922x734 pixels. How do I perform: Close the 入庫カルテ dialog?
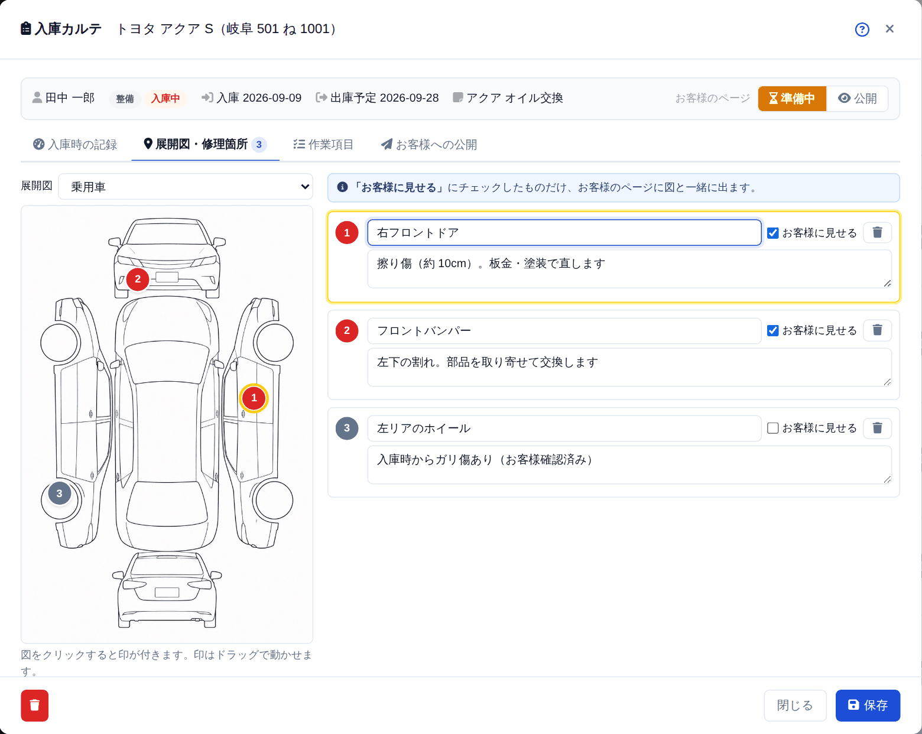point(889,29)
